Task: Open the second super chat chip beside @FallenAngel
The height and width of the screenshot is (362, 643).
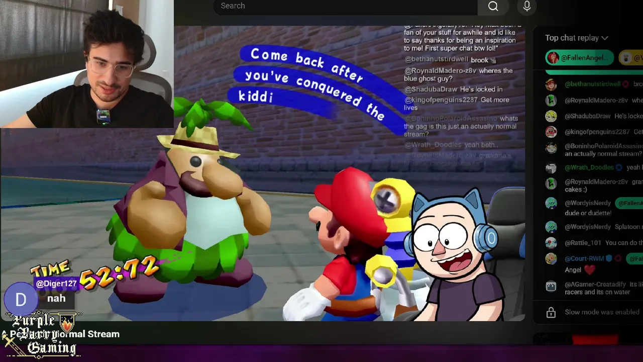Action: [x=631, y=58]
